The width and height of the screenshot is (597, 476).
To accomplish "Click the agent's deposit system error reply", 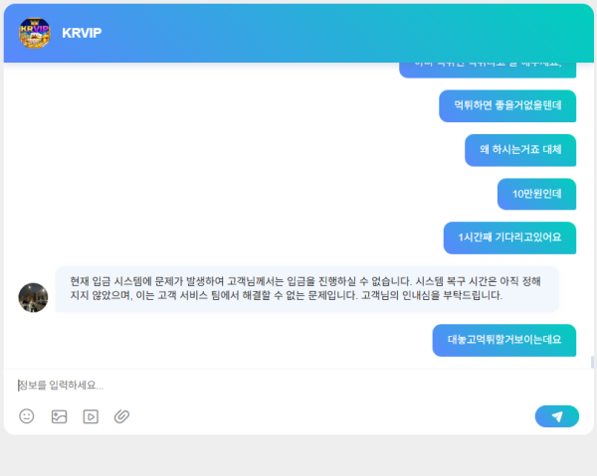I will click(x=306, y=288).
